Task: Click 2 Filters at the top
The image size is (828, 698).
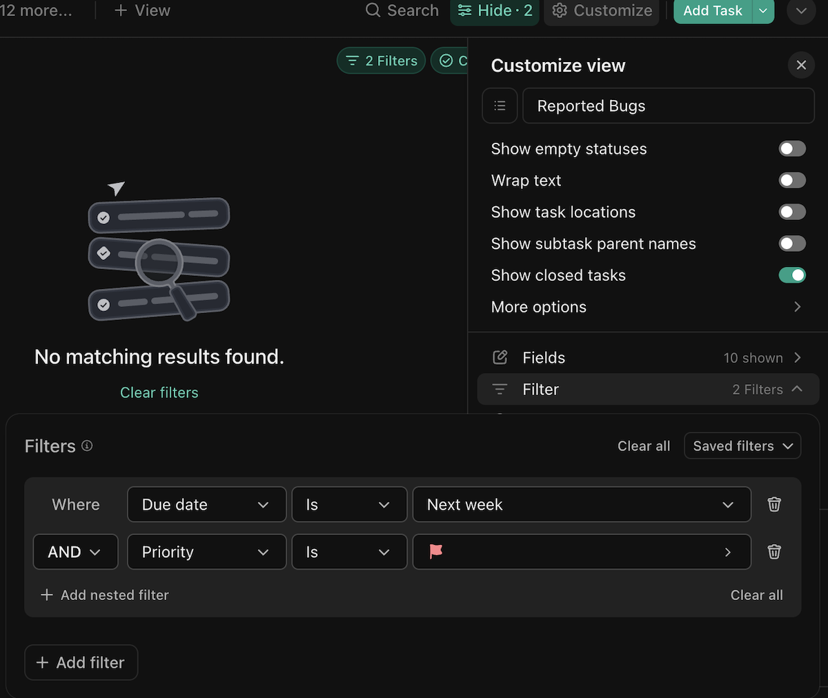Action: pos(381,61)
